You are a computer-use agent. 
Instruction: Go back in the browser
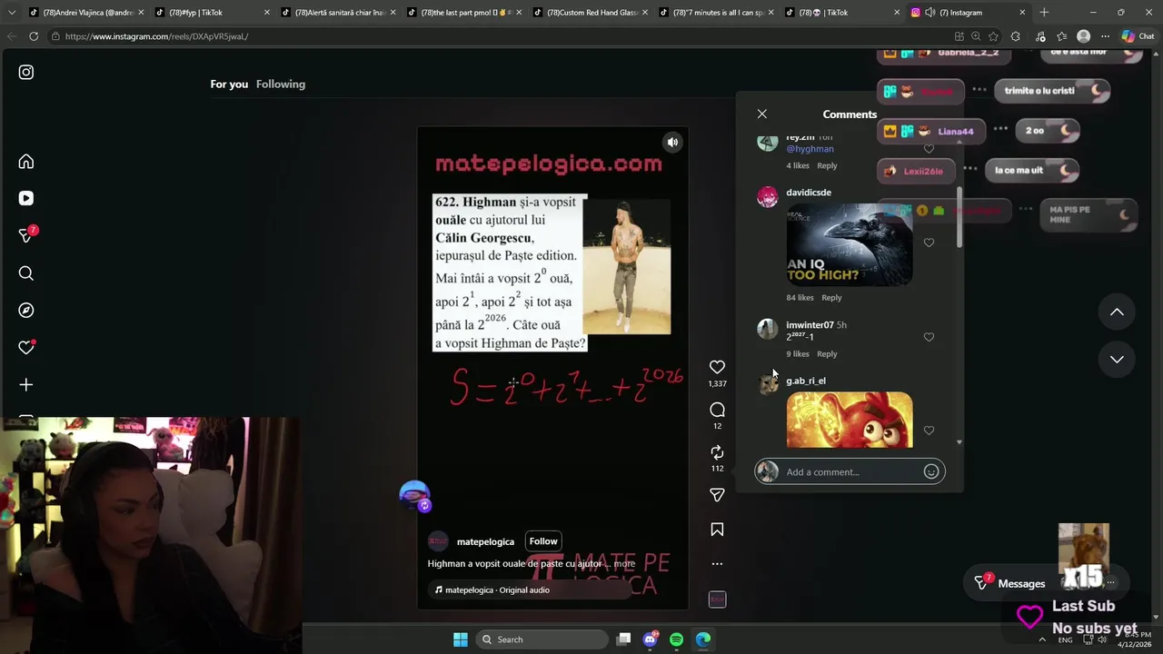point(12,36)
